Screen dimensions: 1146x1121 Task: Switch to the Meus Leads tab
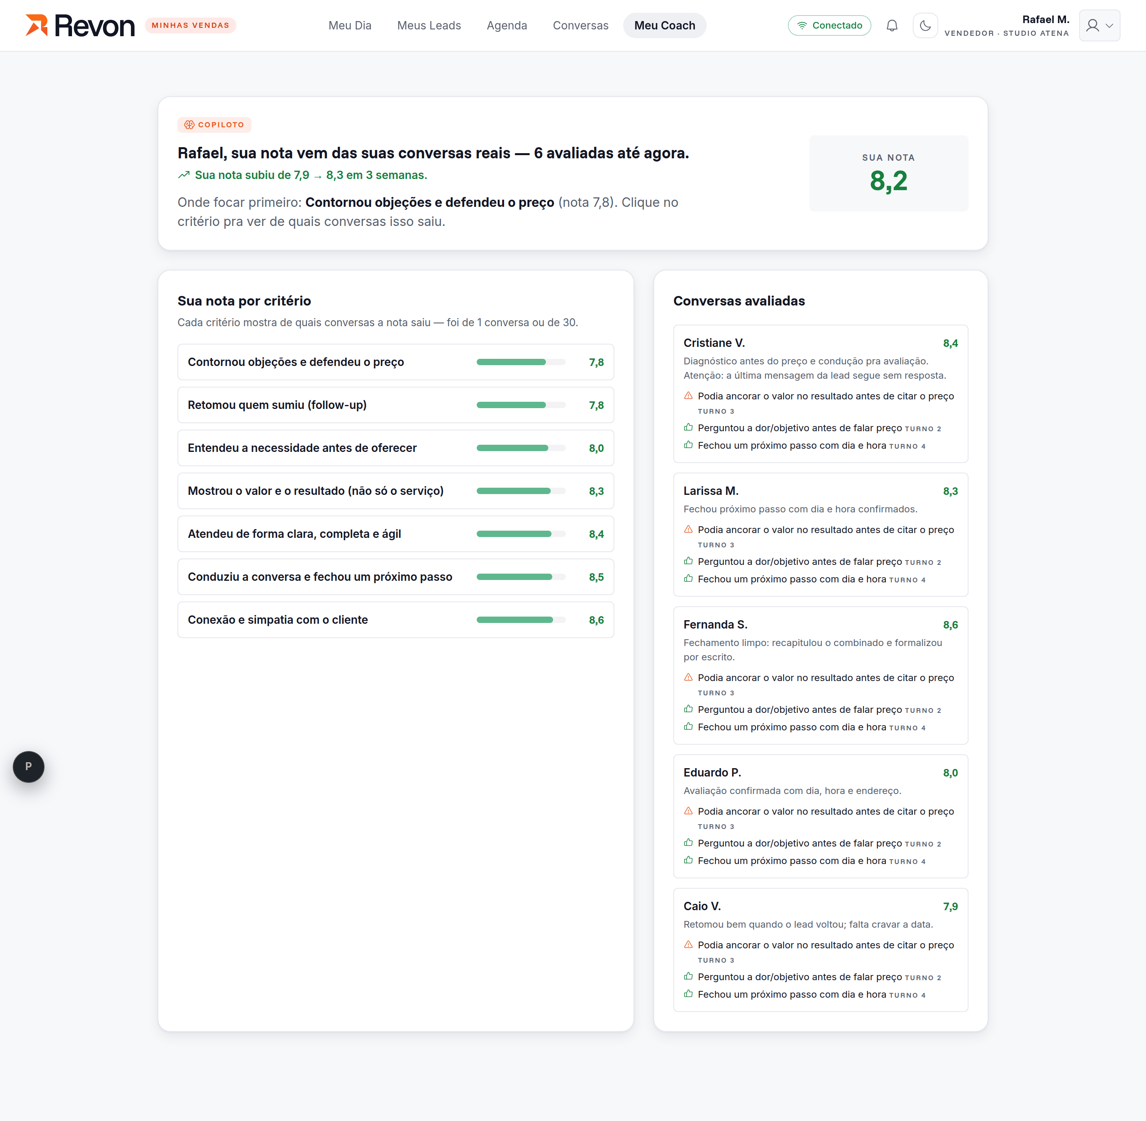click(x=429, y=25)
